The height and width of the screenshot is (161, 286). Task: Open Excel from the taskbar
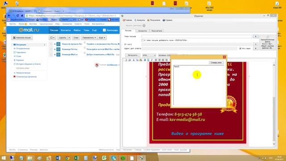click(x=76, y=158)
